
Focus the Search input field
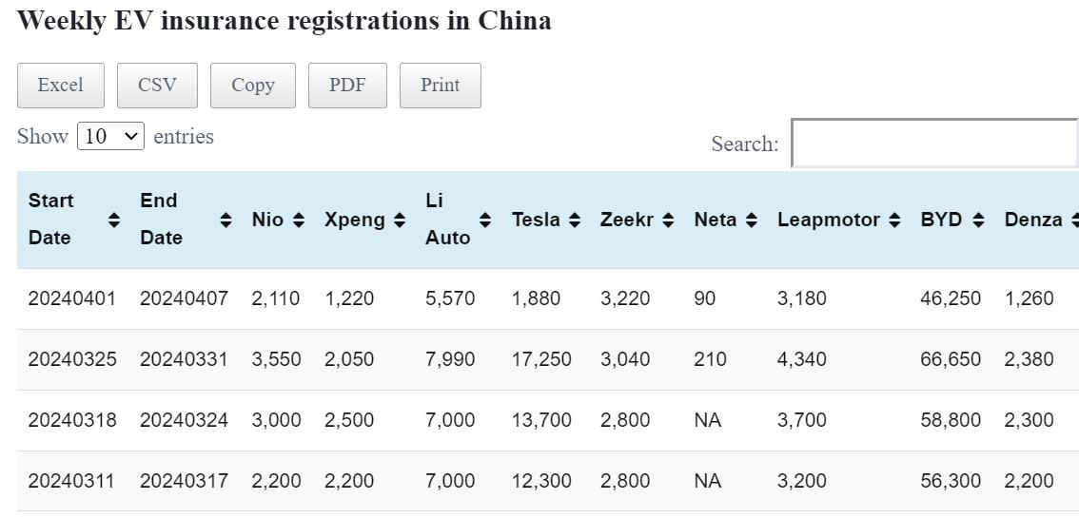click(x=934, y=144)
